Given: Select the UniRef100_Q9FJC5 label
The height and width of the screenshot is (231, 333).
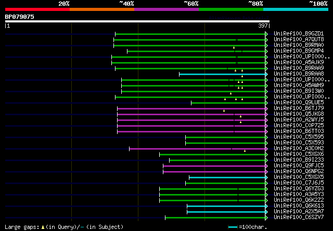Looking at the screenshot, I should click(299, 166).
